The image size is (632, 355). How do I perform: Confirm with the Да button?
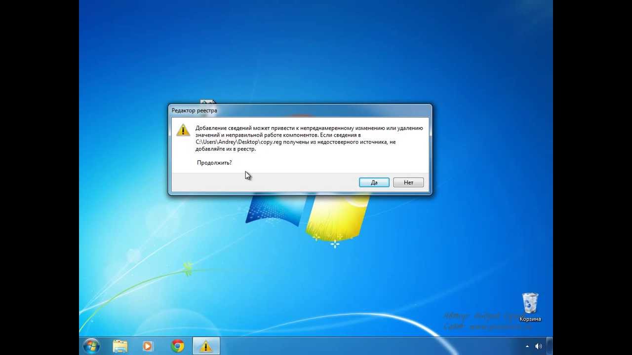(x=374, y=182)
